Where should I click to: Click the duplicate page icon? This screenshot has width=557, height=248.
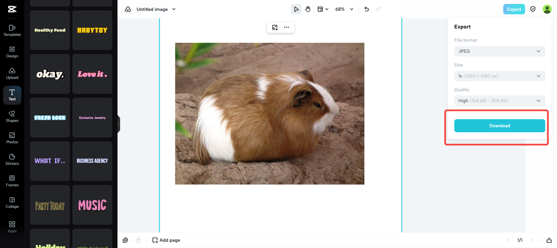(x=125, y=240)
